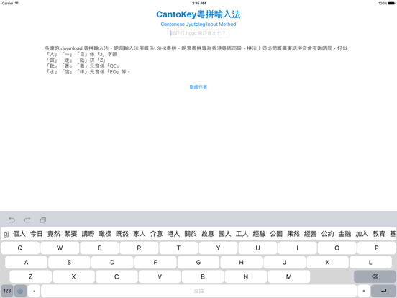Select the candidate 故意

(208, 234)
